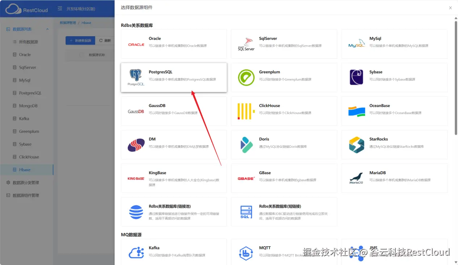
Task: Click the ClickHouse card description text
Action: coord(285,113)
